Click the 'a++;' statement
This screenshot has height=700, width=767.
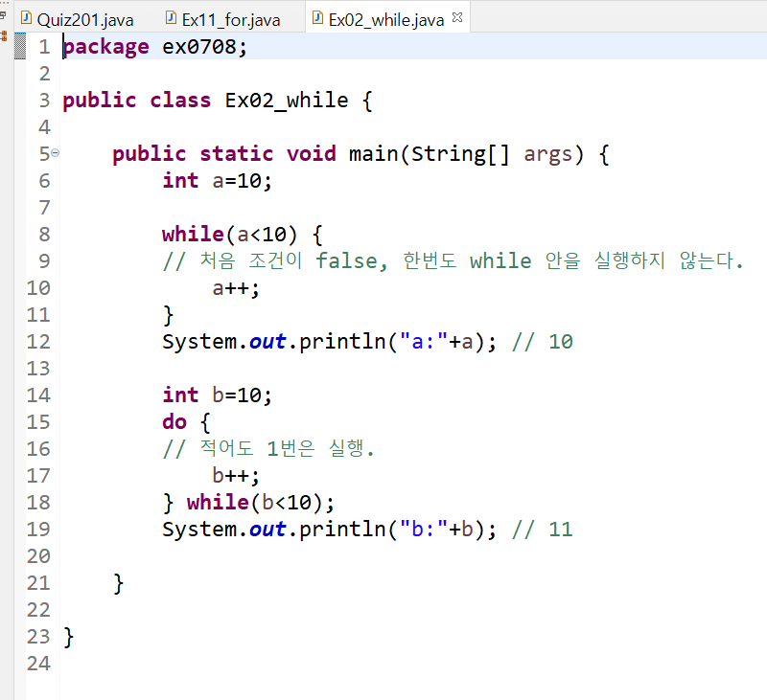(x=236, y=288)
